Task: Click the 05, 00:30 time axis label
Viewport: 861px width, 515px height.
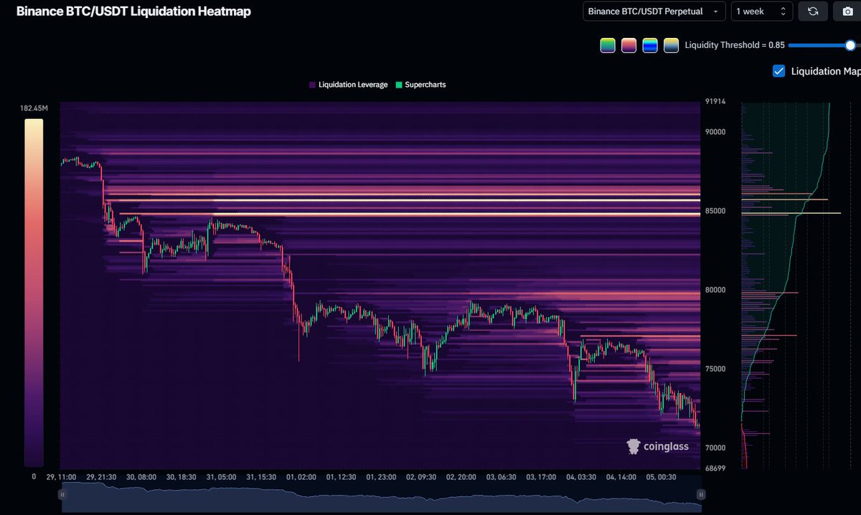Action: (660, 476)
